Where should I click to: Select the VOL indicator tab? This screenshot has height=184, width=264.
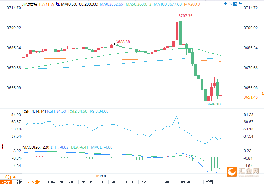pos(167,182)
